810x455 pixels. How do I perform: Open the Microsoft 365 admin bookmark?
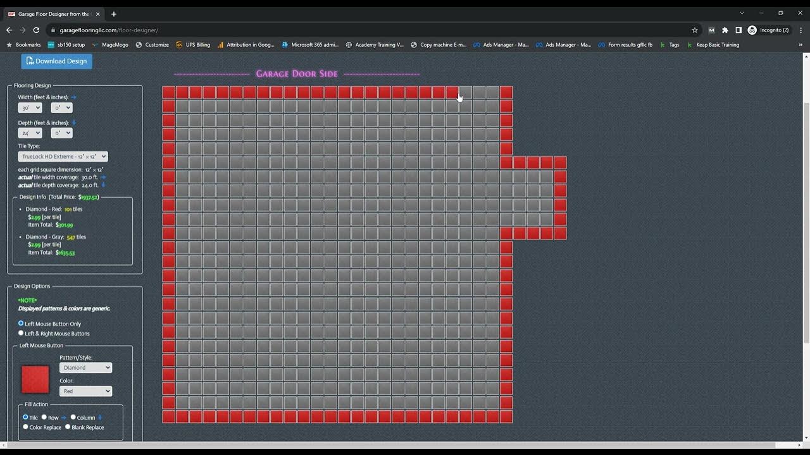310,45
